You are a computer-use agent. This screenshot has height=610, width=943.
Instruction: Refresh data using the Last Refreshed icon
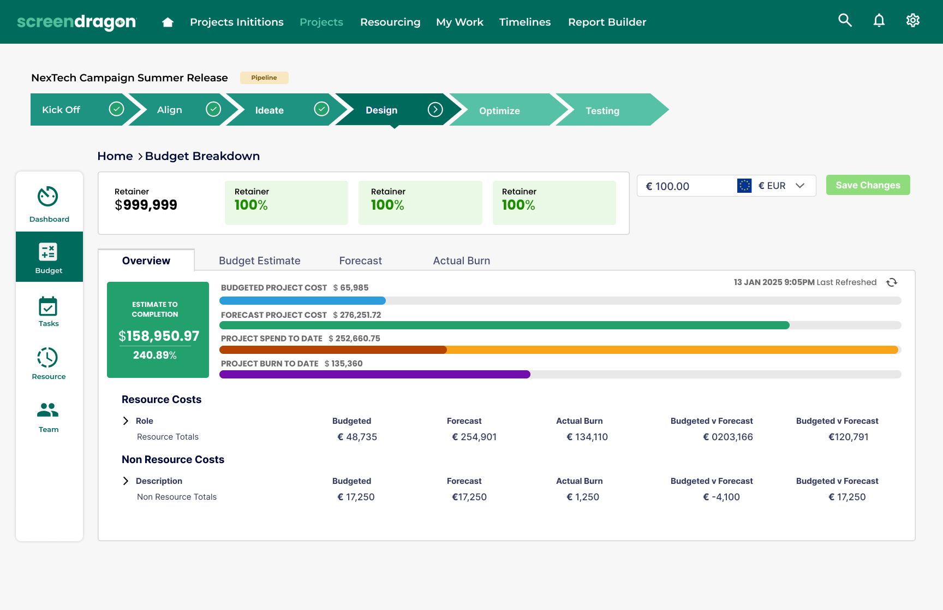click(x=892, y=282)
